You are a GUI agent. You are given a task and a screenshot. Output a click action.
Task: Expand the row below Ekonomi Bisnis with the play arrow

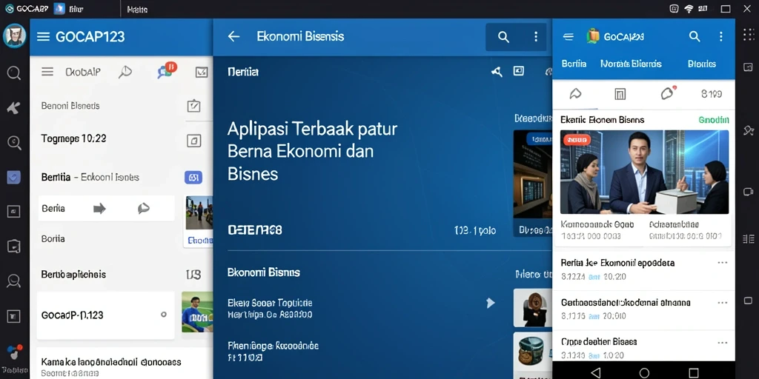490,303
